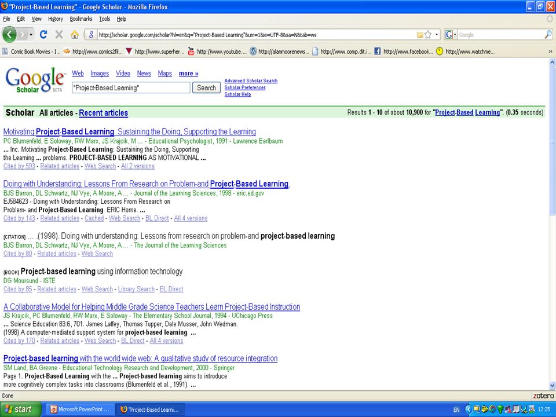Screen dimensions: 556x417
Task: Open Advanced Scholar Search
Action: click(251, 81)
